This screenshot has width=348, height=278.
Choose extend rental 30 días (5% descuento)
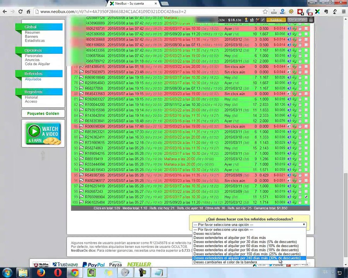click(x=249, y=242)
